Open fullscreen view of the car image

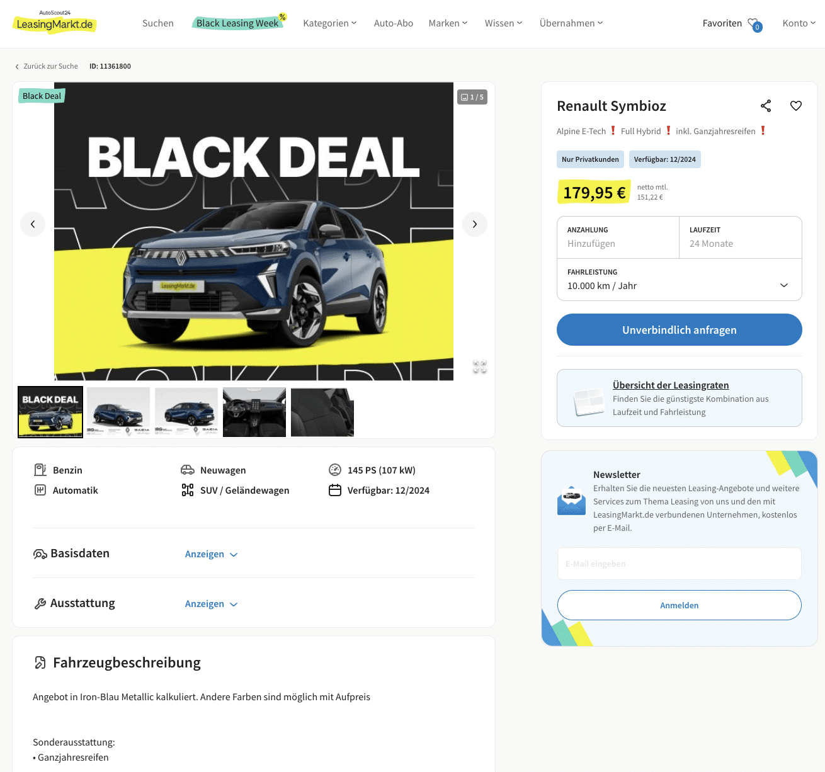tap(480, 367)
